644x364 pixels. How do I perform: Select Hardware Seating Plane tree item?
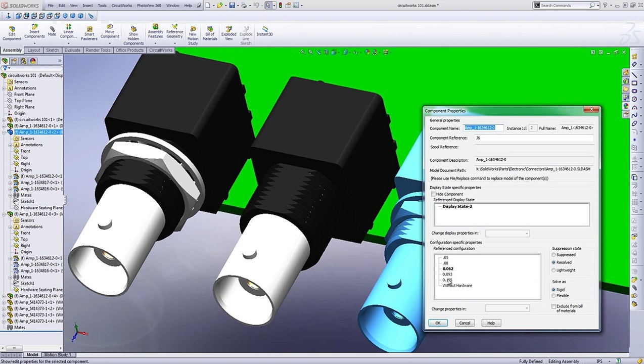pyautogui.click(x=41, y=207)
